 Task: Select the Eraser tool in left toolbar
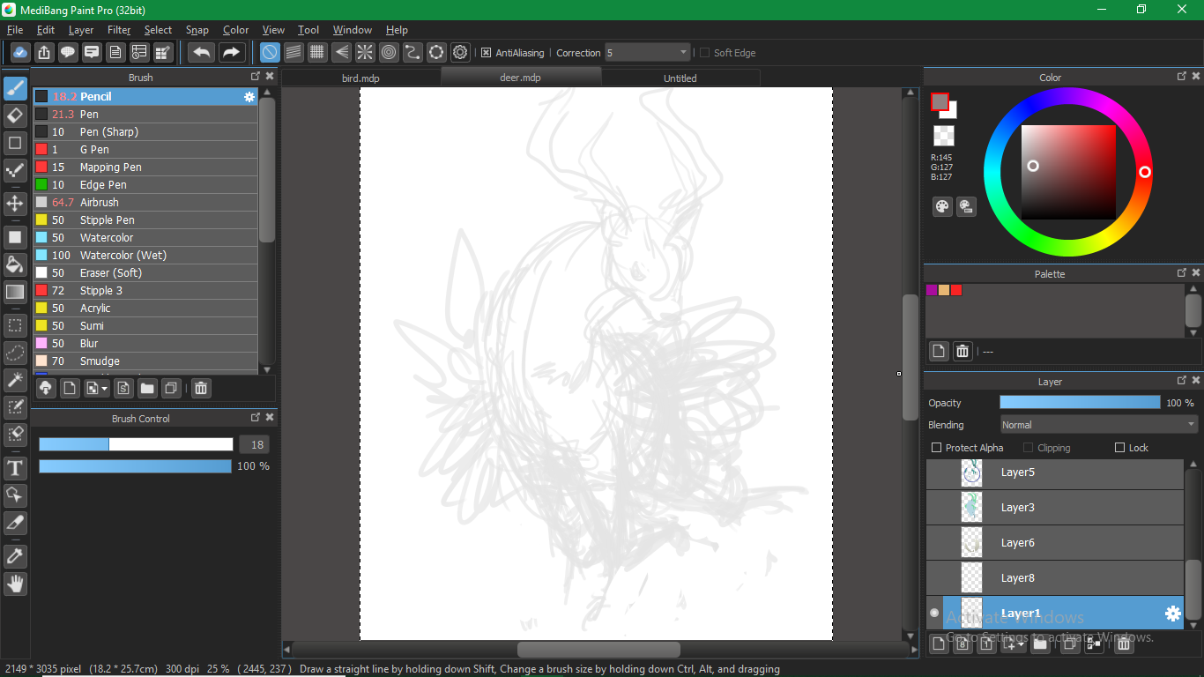15,115
